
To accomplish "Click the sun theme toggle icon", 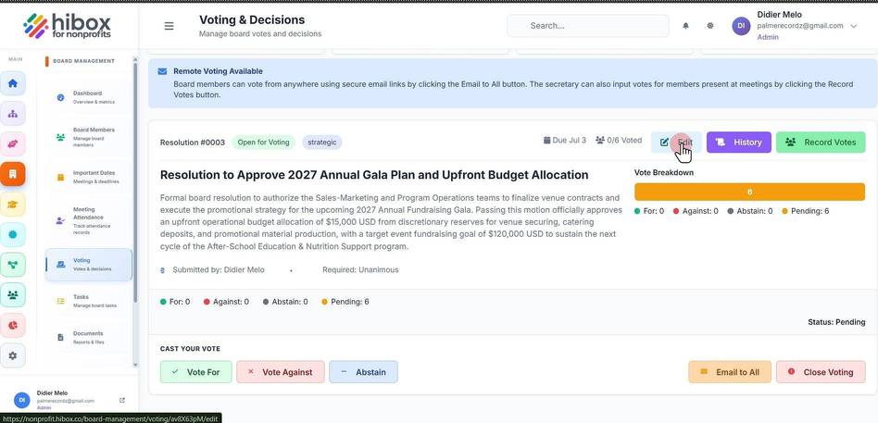I will (x=710, y=26).
